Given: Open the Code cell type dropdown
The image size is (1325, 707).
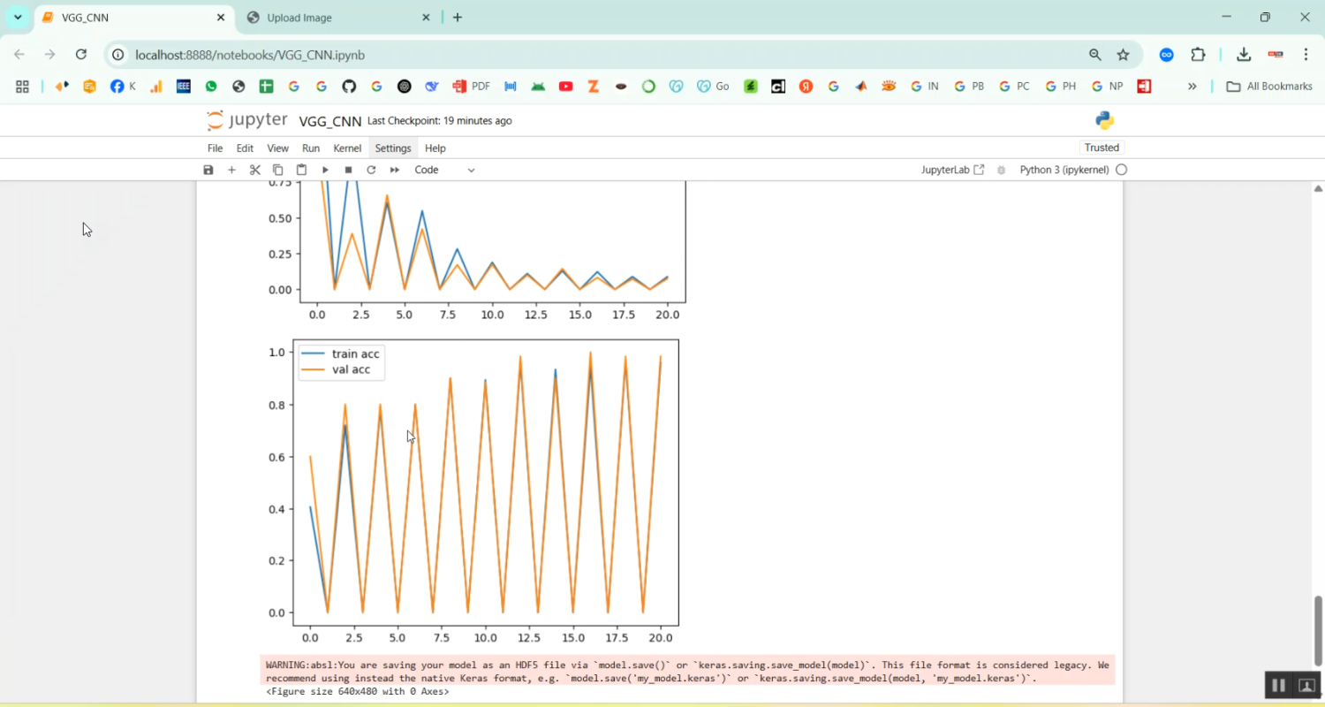Looking at the screenshot, I should 444,170.
